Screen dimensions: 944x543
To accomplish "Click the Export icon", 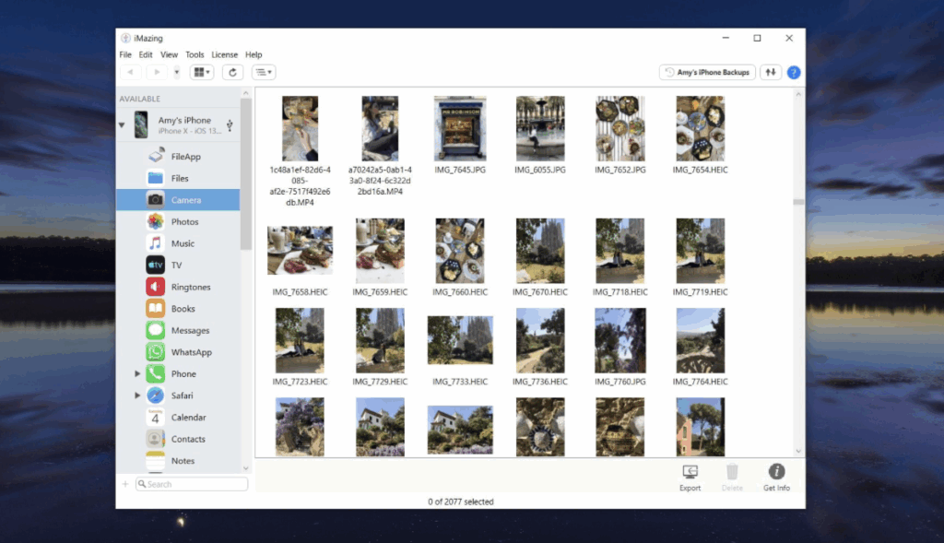I will [x=690, y=471].
